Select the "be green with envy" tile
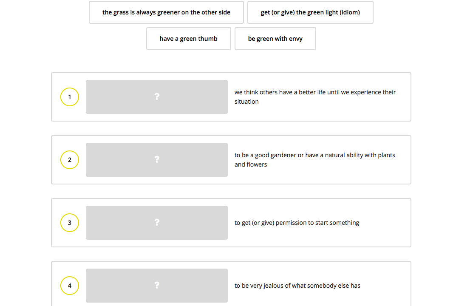This screenshot has height=306, width=456. click(275, 39)
